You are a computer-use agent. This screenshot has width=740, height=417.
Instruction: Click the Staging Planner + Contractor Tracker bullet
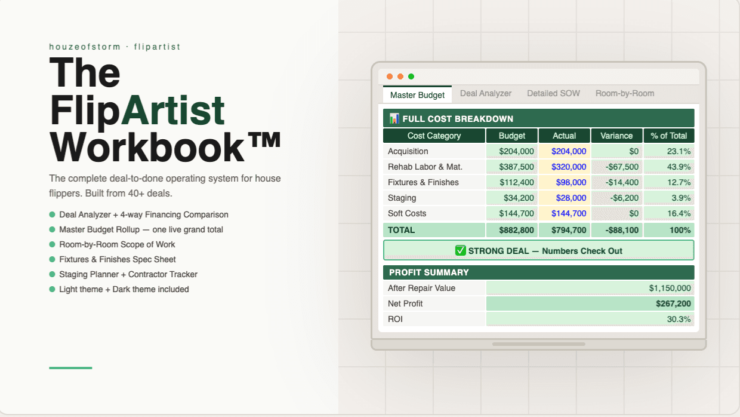123,274
